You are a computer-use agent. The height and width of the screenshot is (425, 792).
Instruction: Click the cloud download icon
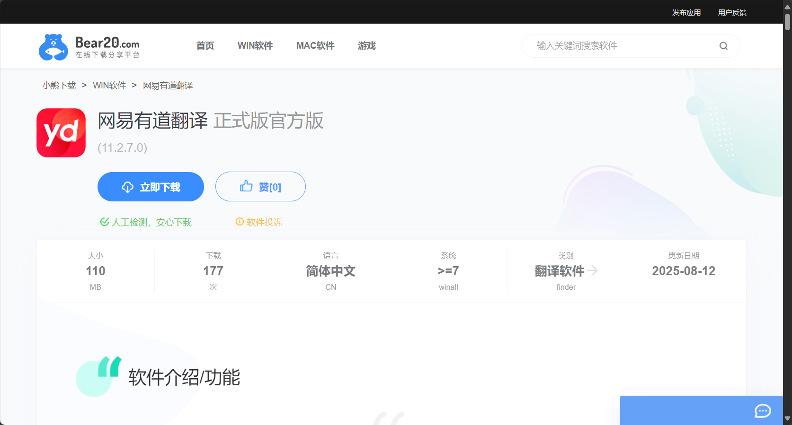click(x=127, y=187)
